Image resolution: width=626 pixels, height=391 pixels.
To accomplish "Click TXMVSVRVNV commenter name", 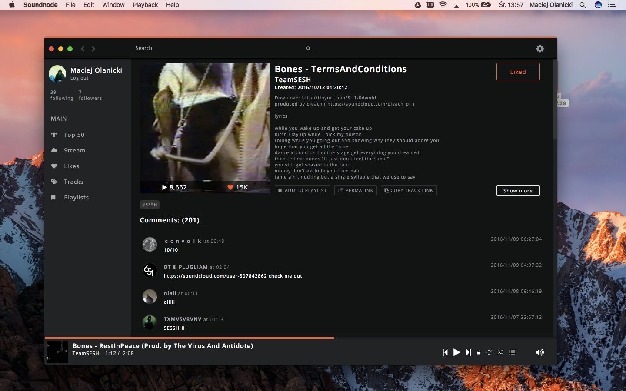I will 183,319.
